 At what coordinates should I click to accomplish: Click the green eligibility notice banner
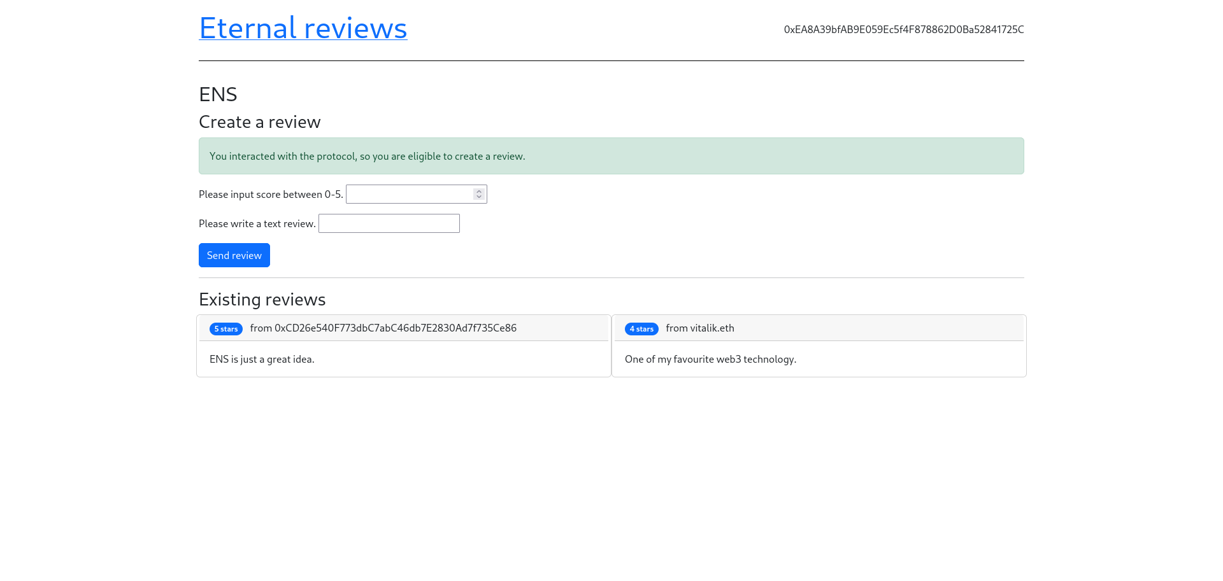[x=611, y=156]
